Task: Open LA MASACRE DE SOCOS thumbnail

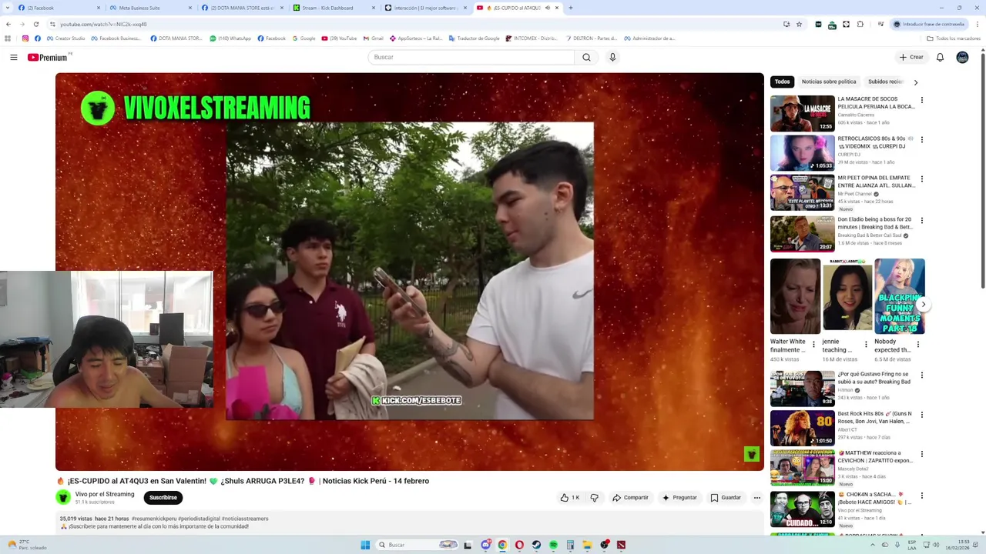Action: coord(803,114)
